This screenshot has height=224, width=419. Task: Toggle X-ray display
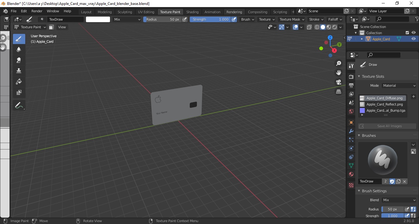coord(309,27)
